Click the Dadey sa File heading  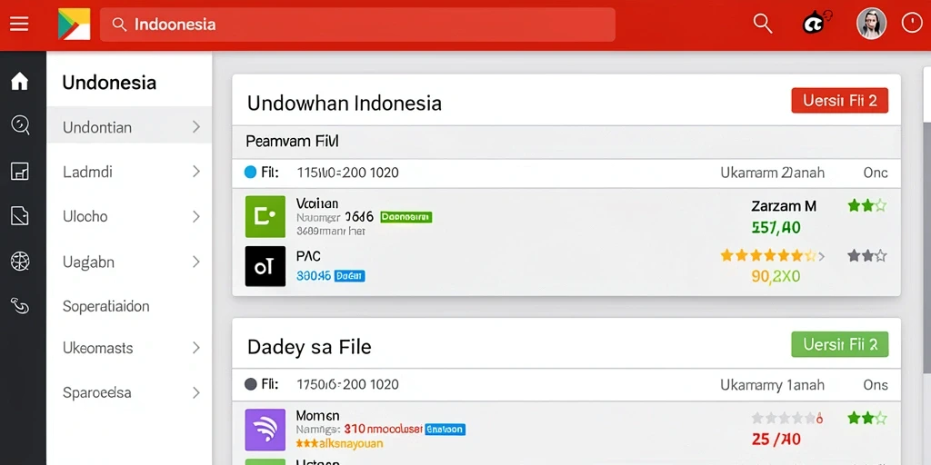pyautogui.click(x=309, y=347)
